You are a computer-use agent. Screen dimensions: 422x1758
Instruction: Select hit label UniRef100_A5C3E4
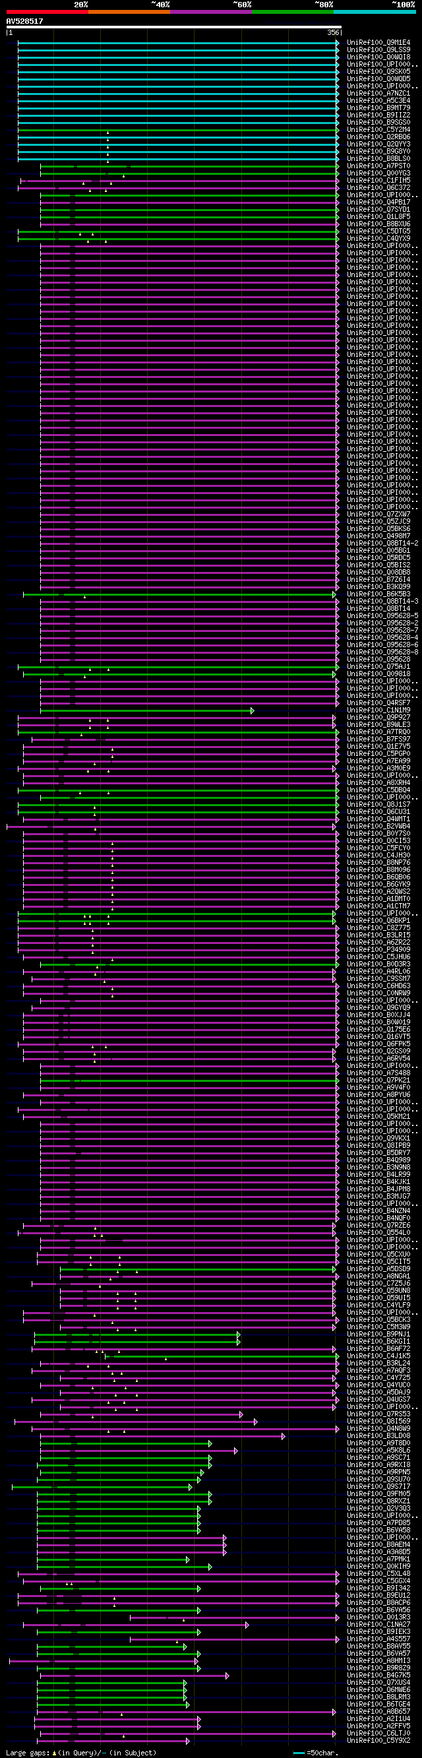[378, 100]
